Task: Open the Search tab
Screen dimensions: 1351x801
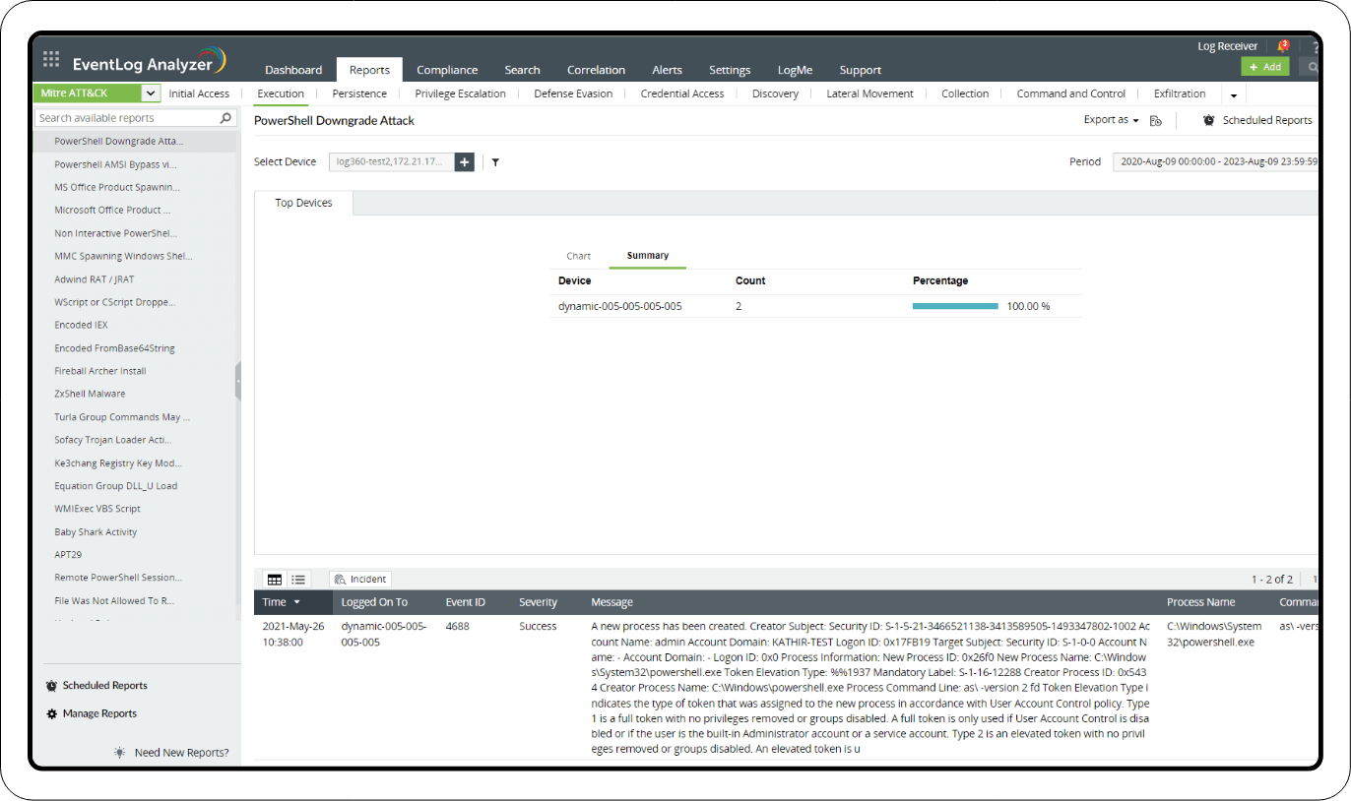Action: coord(522,70)
